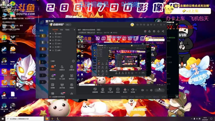
Task: Open the feedback message icon in title bar
Action: (x=144, y=25)
